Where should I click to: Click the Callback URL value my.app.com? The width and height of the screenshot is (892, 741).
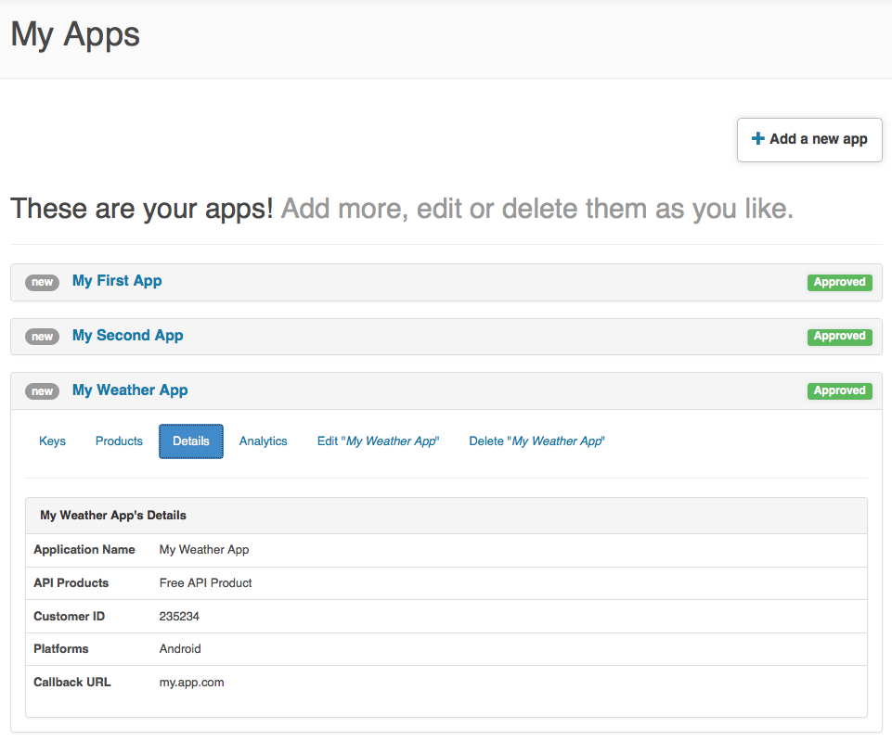tap(191, 683)
